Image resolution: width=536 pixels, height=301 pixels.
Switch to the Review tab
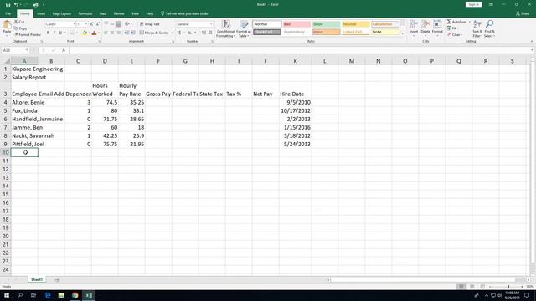119,13
